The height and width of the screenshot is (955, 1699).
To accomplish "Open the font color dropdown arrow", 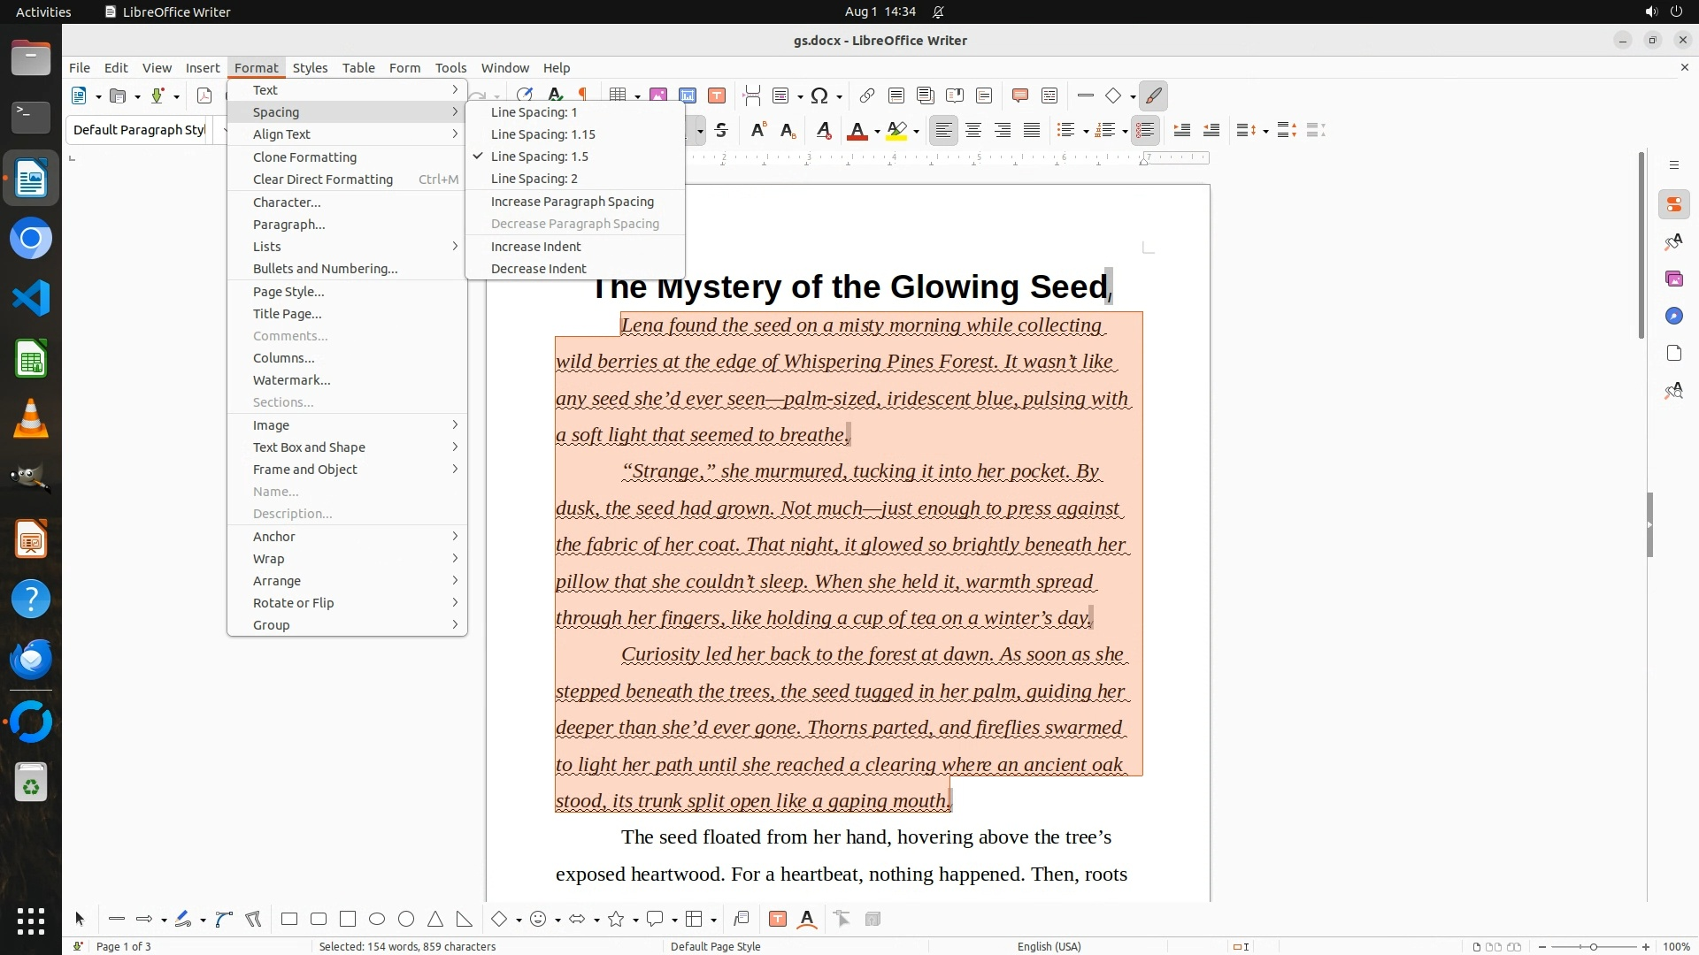I will (x=877, y=132).
